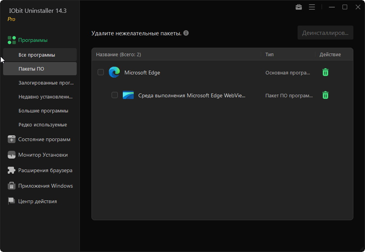Click the Основная программа type cell
The image size is (365, 252).
[288, 72]
